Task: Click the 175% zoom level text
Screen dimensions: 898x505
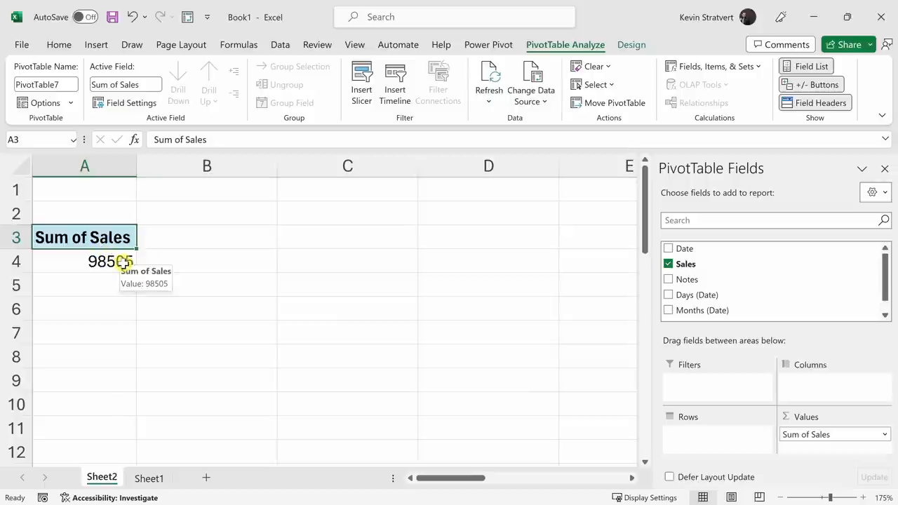Action: [x=883, y=498]
